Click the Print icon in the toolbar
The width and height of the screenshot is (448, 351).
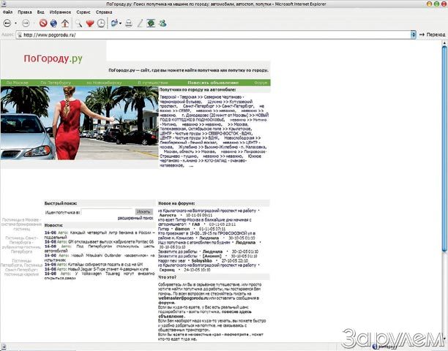coord(129,23)
